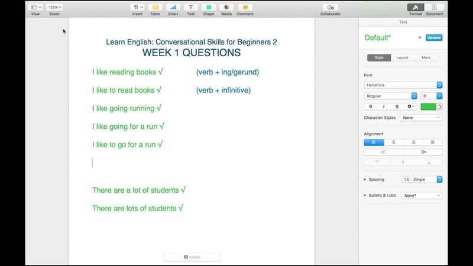Click Update paragraph style button
Image resolution: width=473 pixels, height=266 pixels.
[434, 38]
